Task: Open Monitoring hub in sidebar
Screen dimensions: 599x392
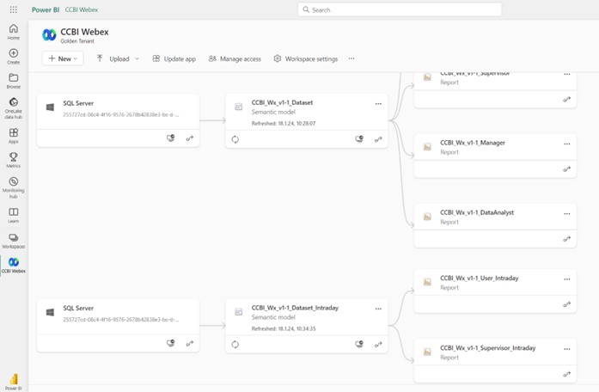Action: point(14,187)
